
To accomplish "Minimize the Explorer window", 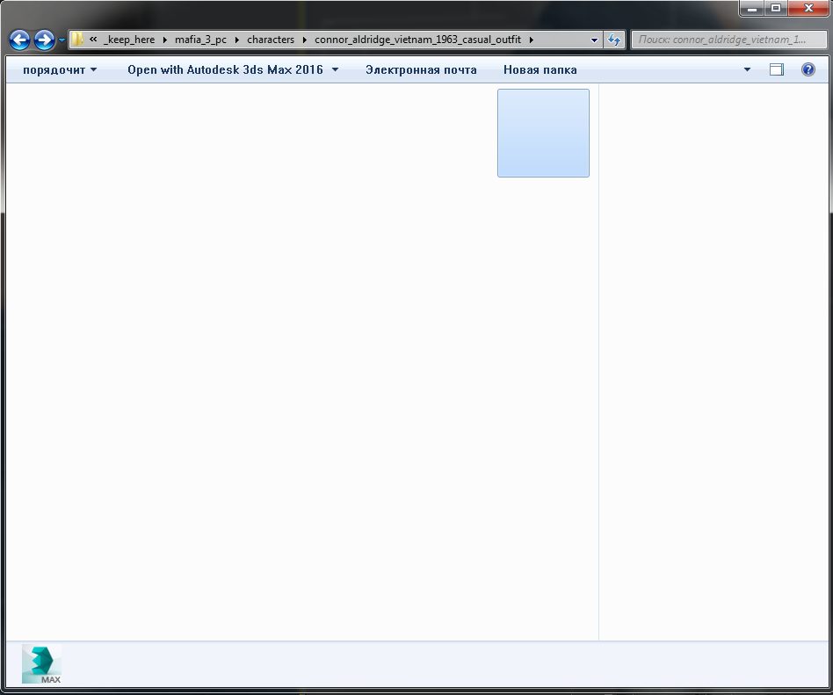I will (751, 8).
